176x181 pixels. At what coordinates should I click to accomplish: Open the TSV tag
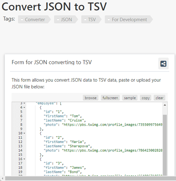click(92, 20)
